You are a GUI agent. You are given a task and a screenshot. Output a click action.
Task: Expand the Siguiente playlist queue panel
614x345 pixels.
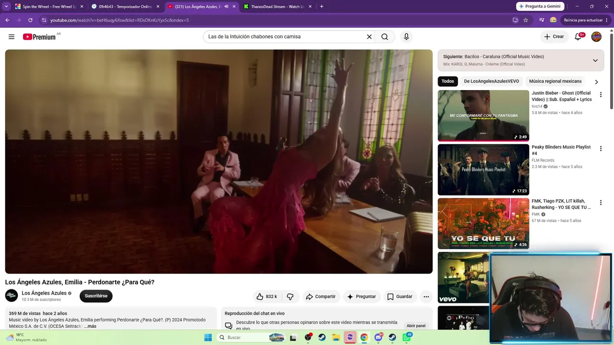pyautogui.click(x=595, y=60)
